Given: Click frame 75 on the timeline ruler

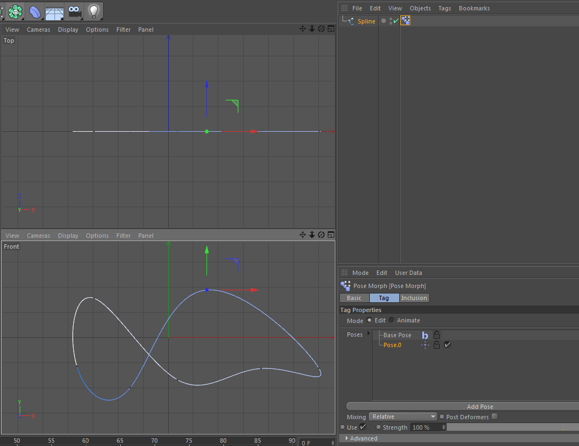Looking at the screenshot, I should pos(188,441).
